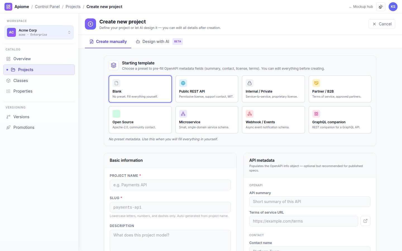
Task: Select the Open Source template
Action: coord(140,120)
